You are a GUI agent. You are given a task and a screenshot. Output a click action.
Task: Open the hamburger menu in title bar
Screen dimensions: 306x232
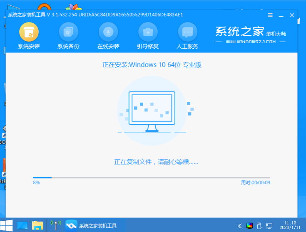(270, 15)
